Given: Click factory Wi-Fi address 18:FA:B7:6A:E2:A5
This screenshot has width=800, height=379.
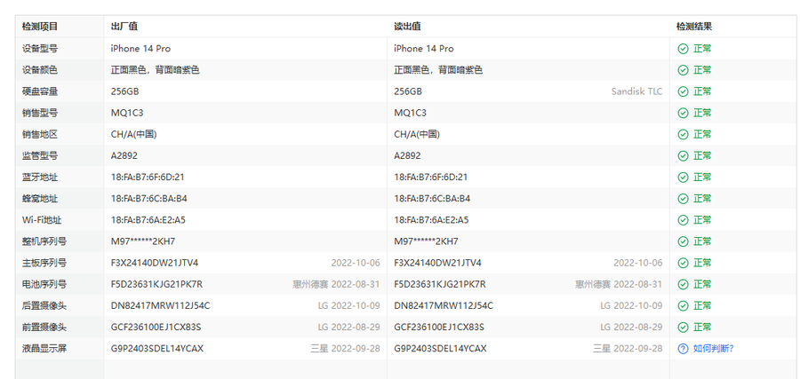Looking at the screenshot, I should [x=148, y=220].
